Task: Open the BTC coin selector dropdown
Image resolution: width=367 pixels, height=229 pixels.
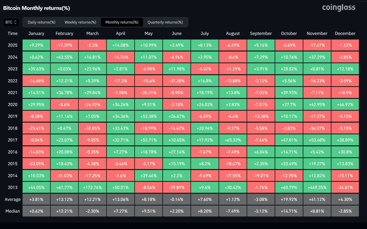Action: pos(12,22)
